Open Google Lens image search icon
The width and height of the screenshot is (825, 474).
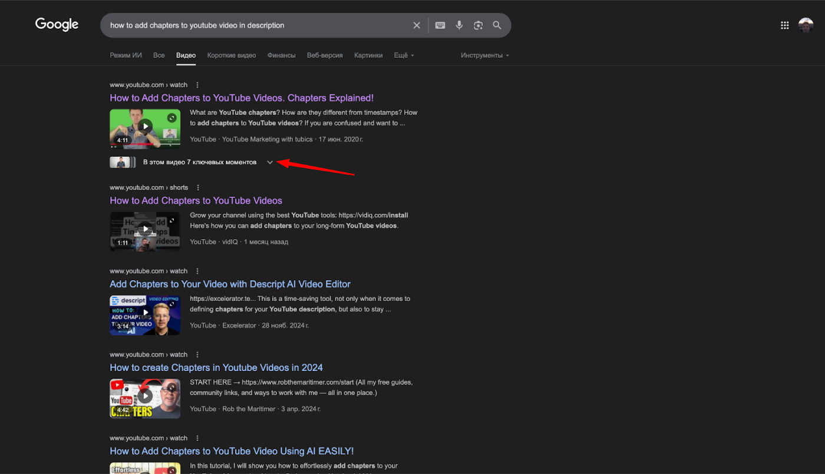point(478,25)
